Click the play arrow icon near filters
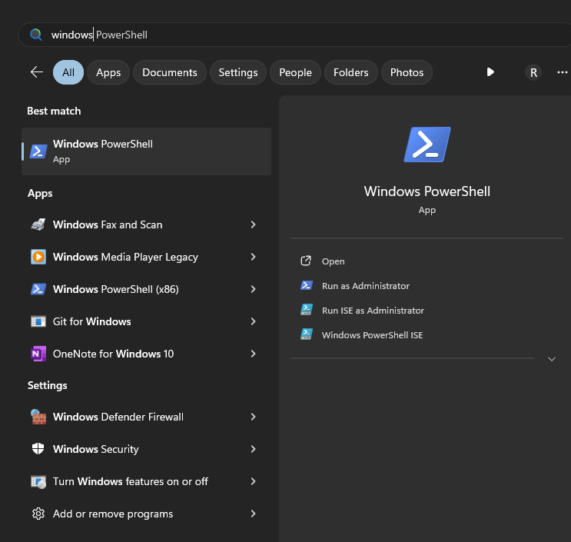Screen dimensions: 571x542 coord(490,72)
